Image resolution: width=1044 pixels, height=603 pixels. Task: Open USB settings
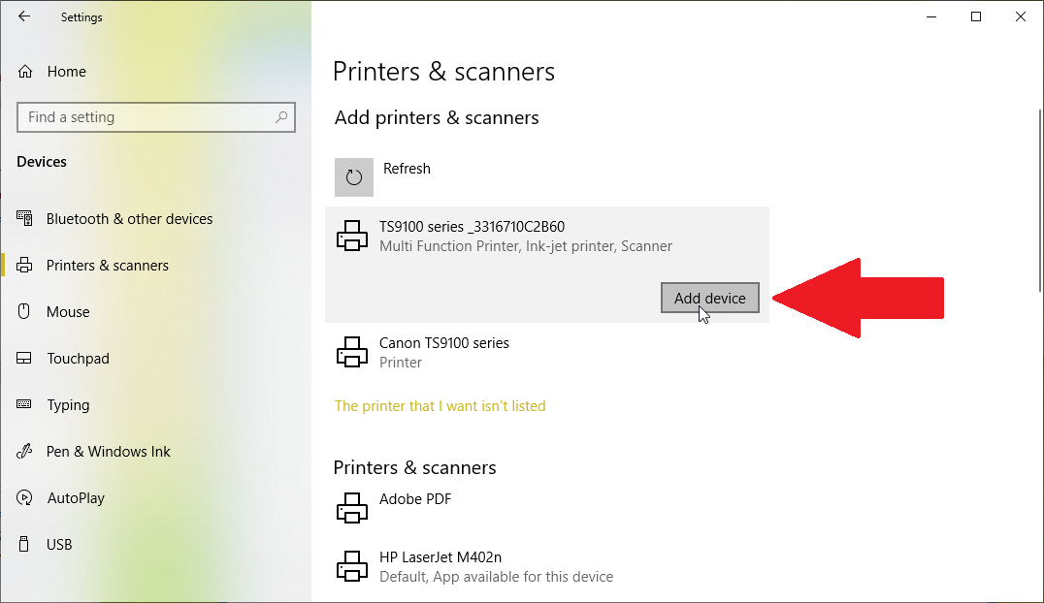click(59, 545)
